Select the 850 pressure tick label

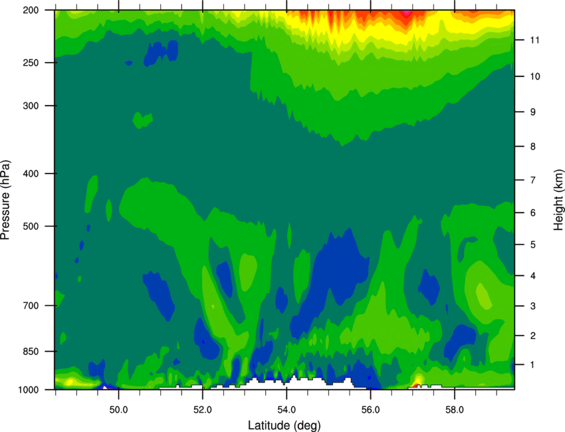click(31, 352)
